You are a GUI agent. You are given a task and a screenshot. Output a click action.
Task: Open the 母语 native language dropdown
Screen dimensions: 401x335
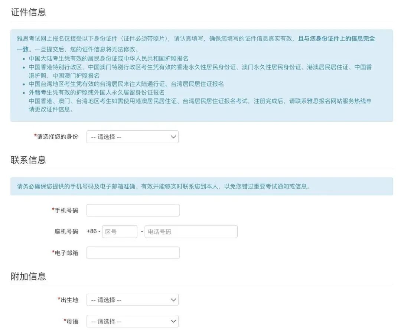point(132,321)
